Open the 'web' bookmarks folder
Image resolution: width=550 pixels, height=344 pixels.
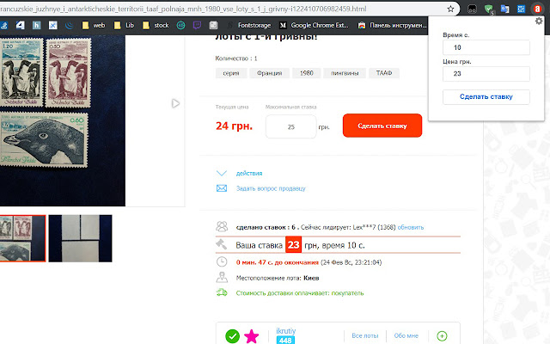point(94,25)
